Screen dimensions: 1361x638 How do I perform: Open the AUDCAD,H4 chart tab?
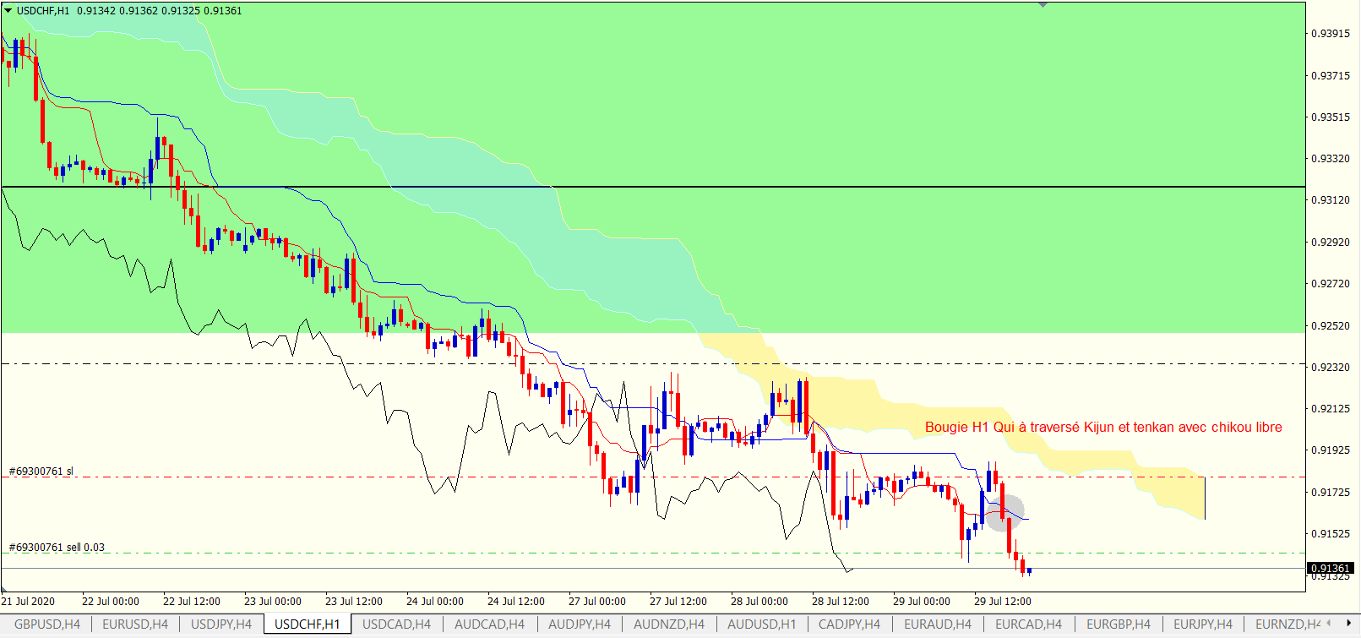(x=489, y=624)
